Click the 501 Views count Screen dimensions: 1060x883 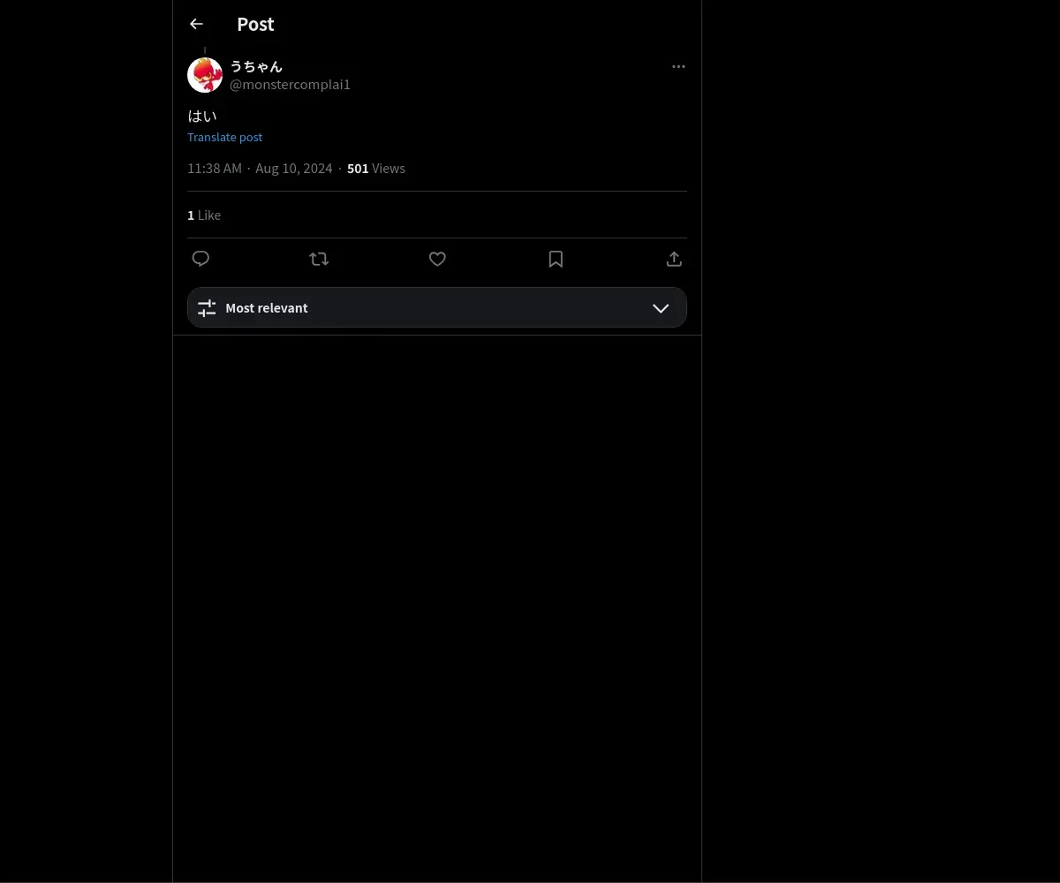click(376, 168)
